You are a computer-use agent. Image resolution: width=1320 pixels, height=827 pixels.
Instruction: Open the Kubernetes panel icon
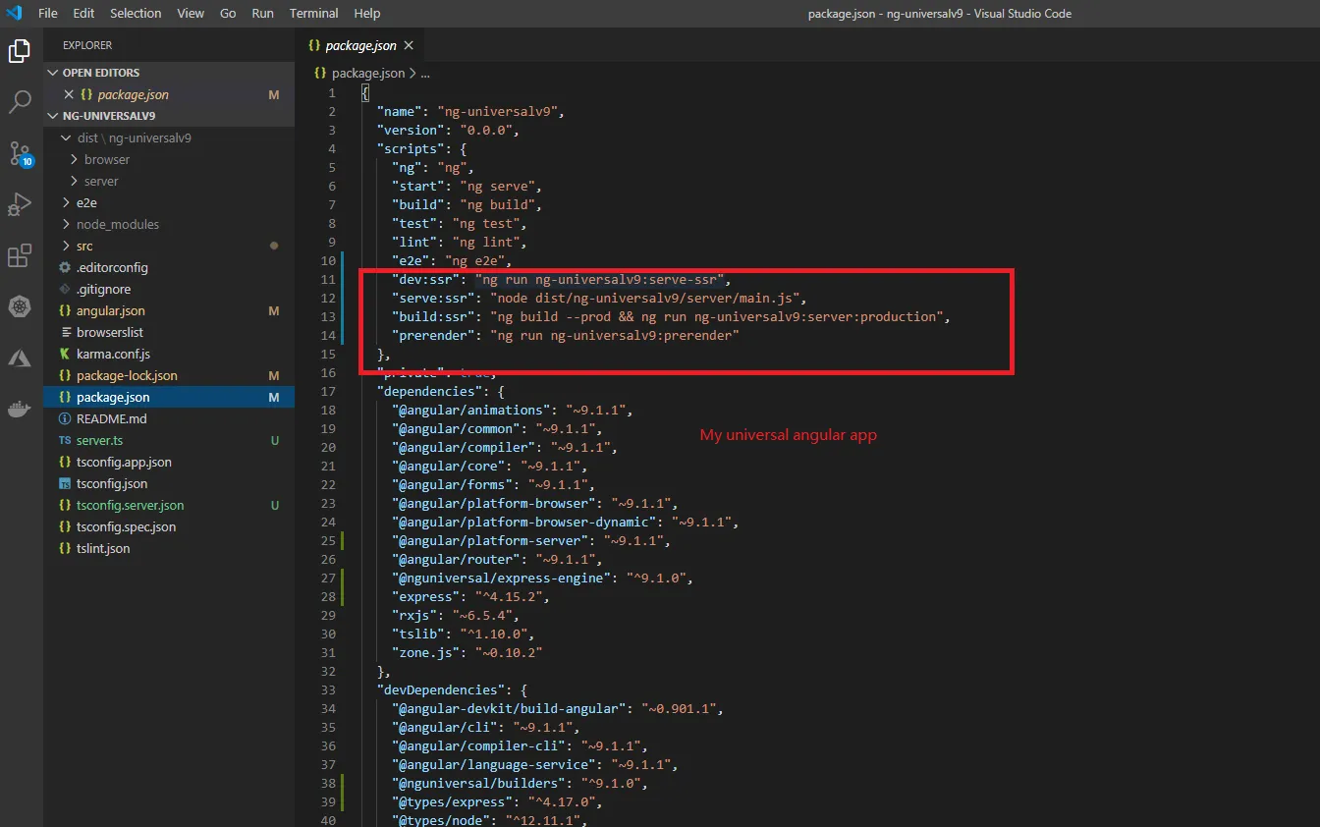click(x=20, y=307)
